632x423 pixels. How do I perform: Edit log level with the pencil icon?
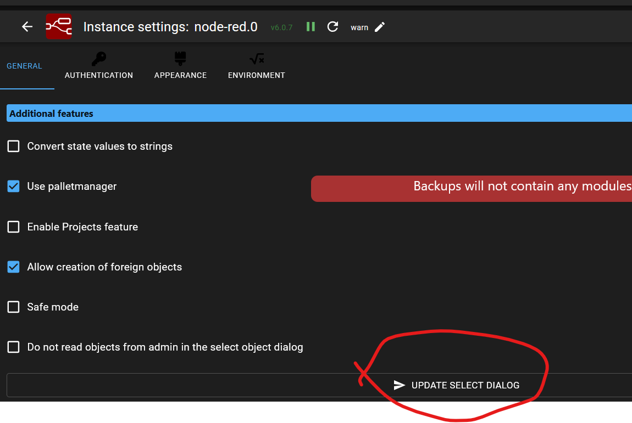[380, 27]
